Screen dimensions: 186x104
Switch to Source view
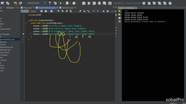point(25,11)
